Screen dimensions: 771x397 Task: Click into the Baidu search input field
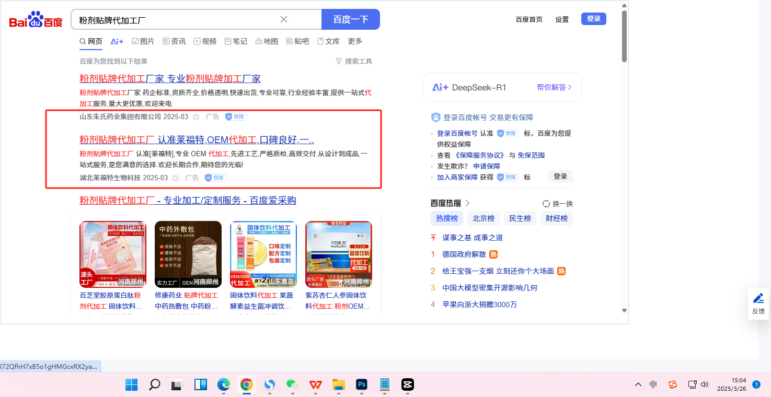click(x=178, y=20)
